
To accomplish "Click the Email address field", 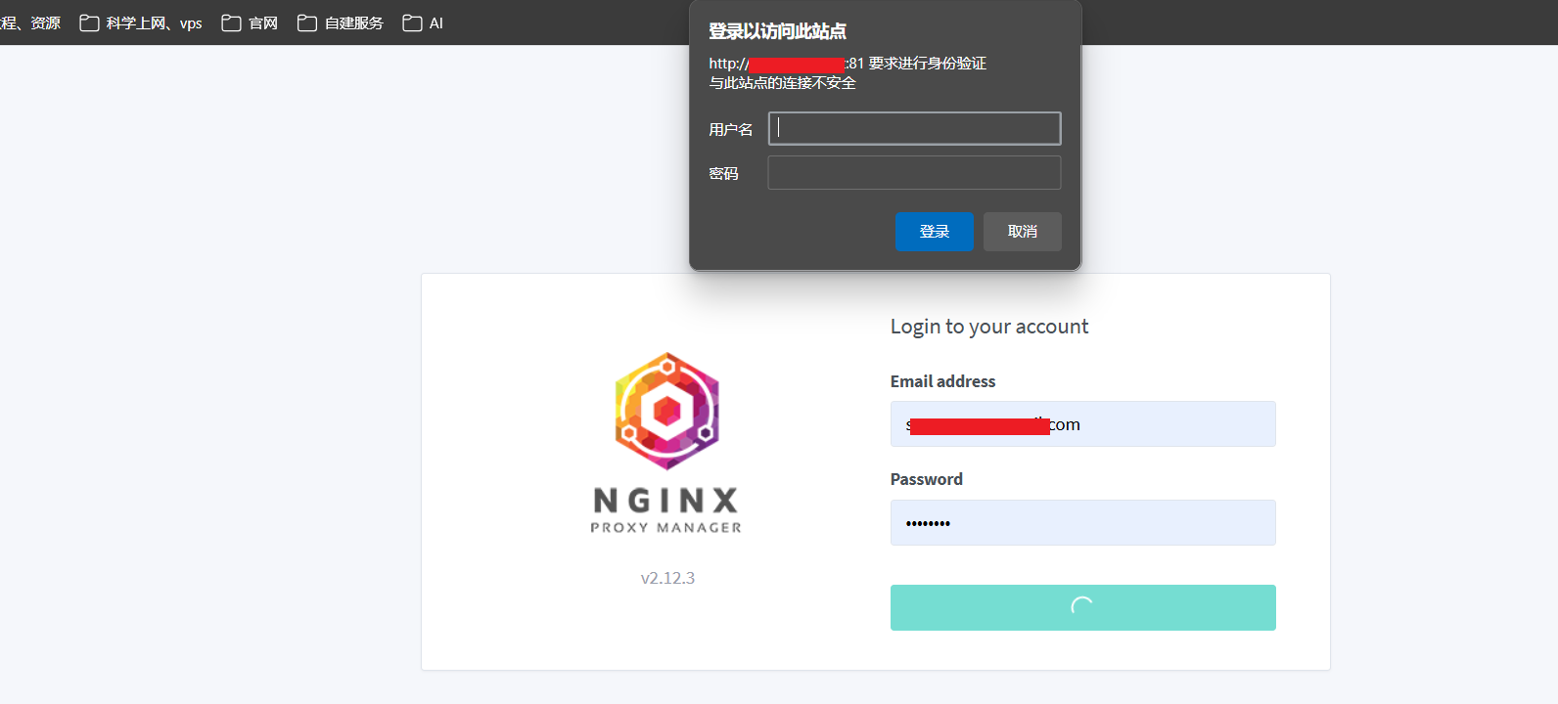I will tap(1082, 423).
